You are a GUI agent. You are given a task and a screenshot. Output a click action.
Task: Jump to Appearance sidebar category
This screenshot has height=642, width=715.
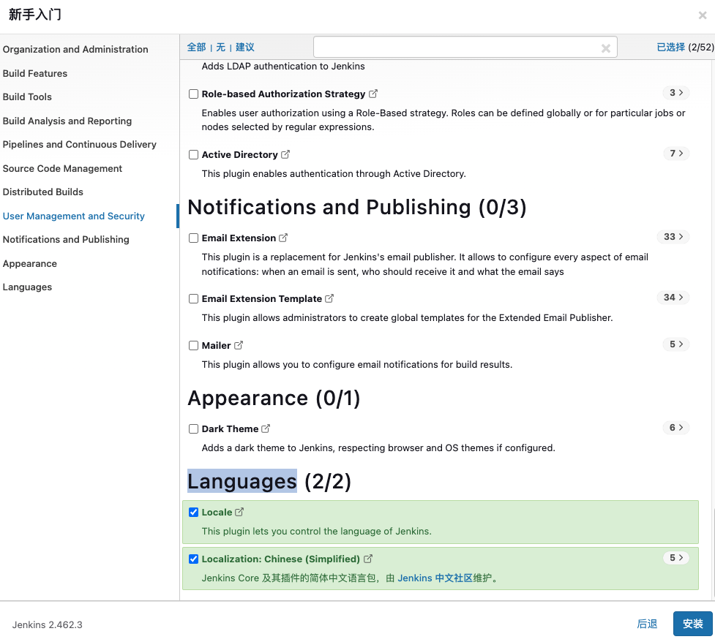30,264
